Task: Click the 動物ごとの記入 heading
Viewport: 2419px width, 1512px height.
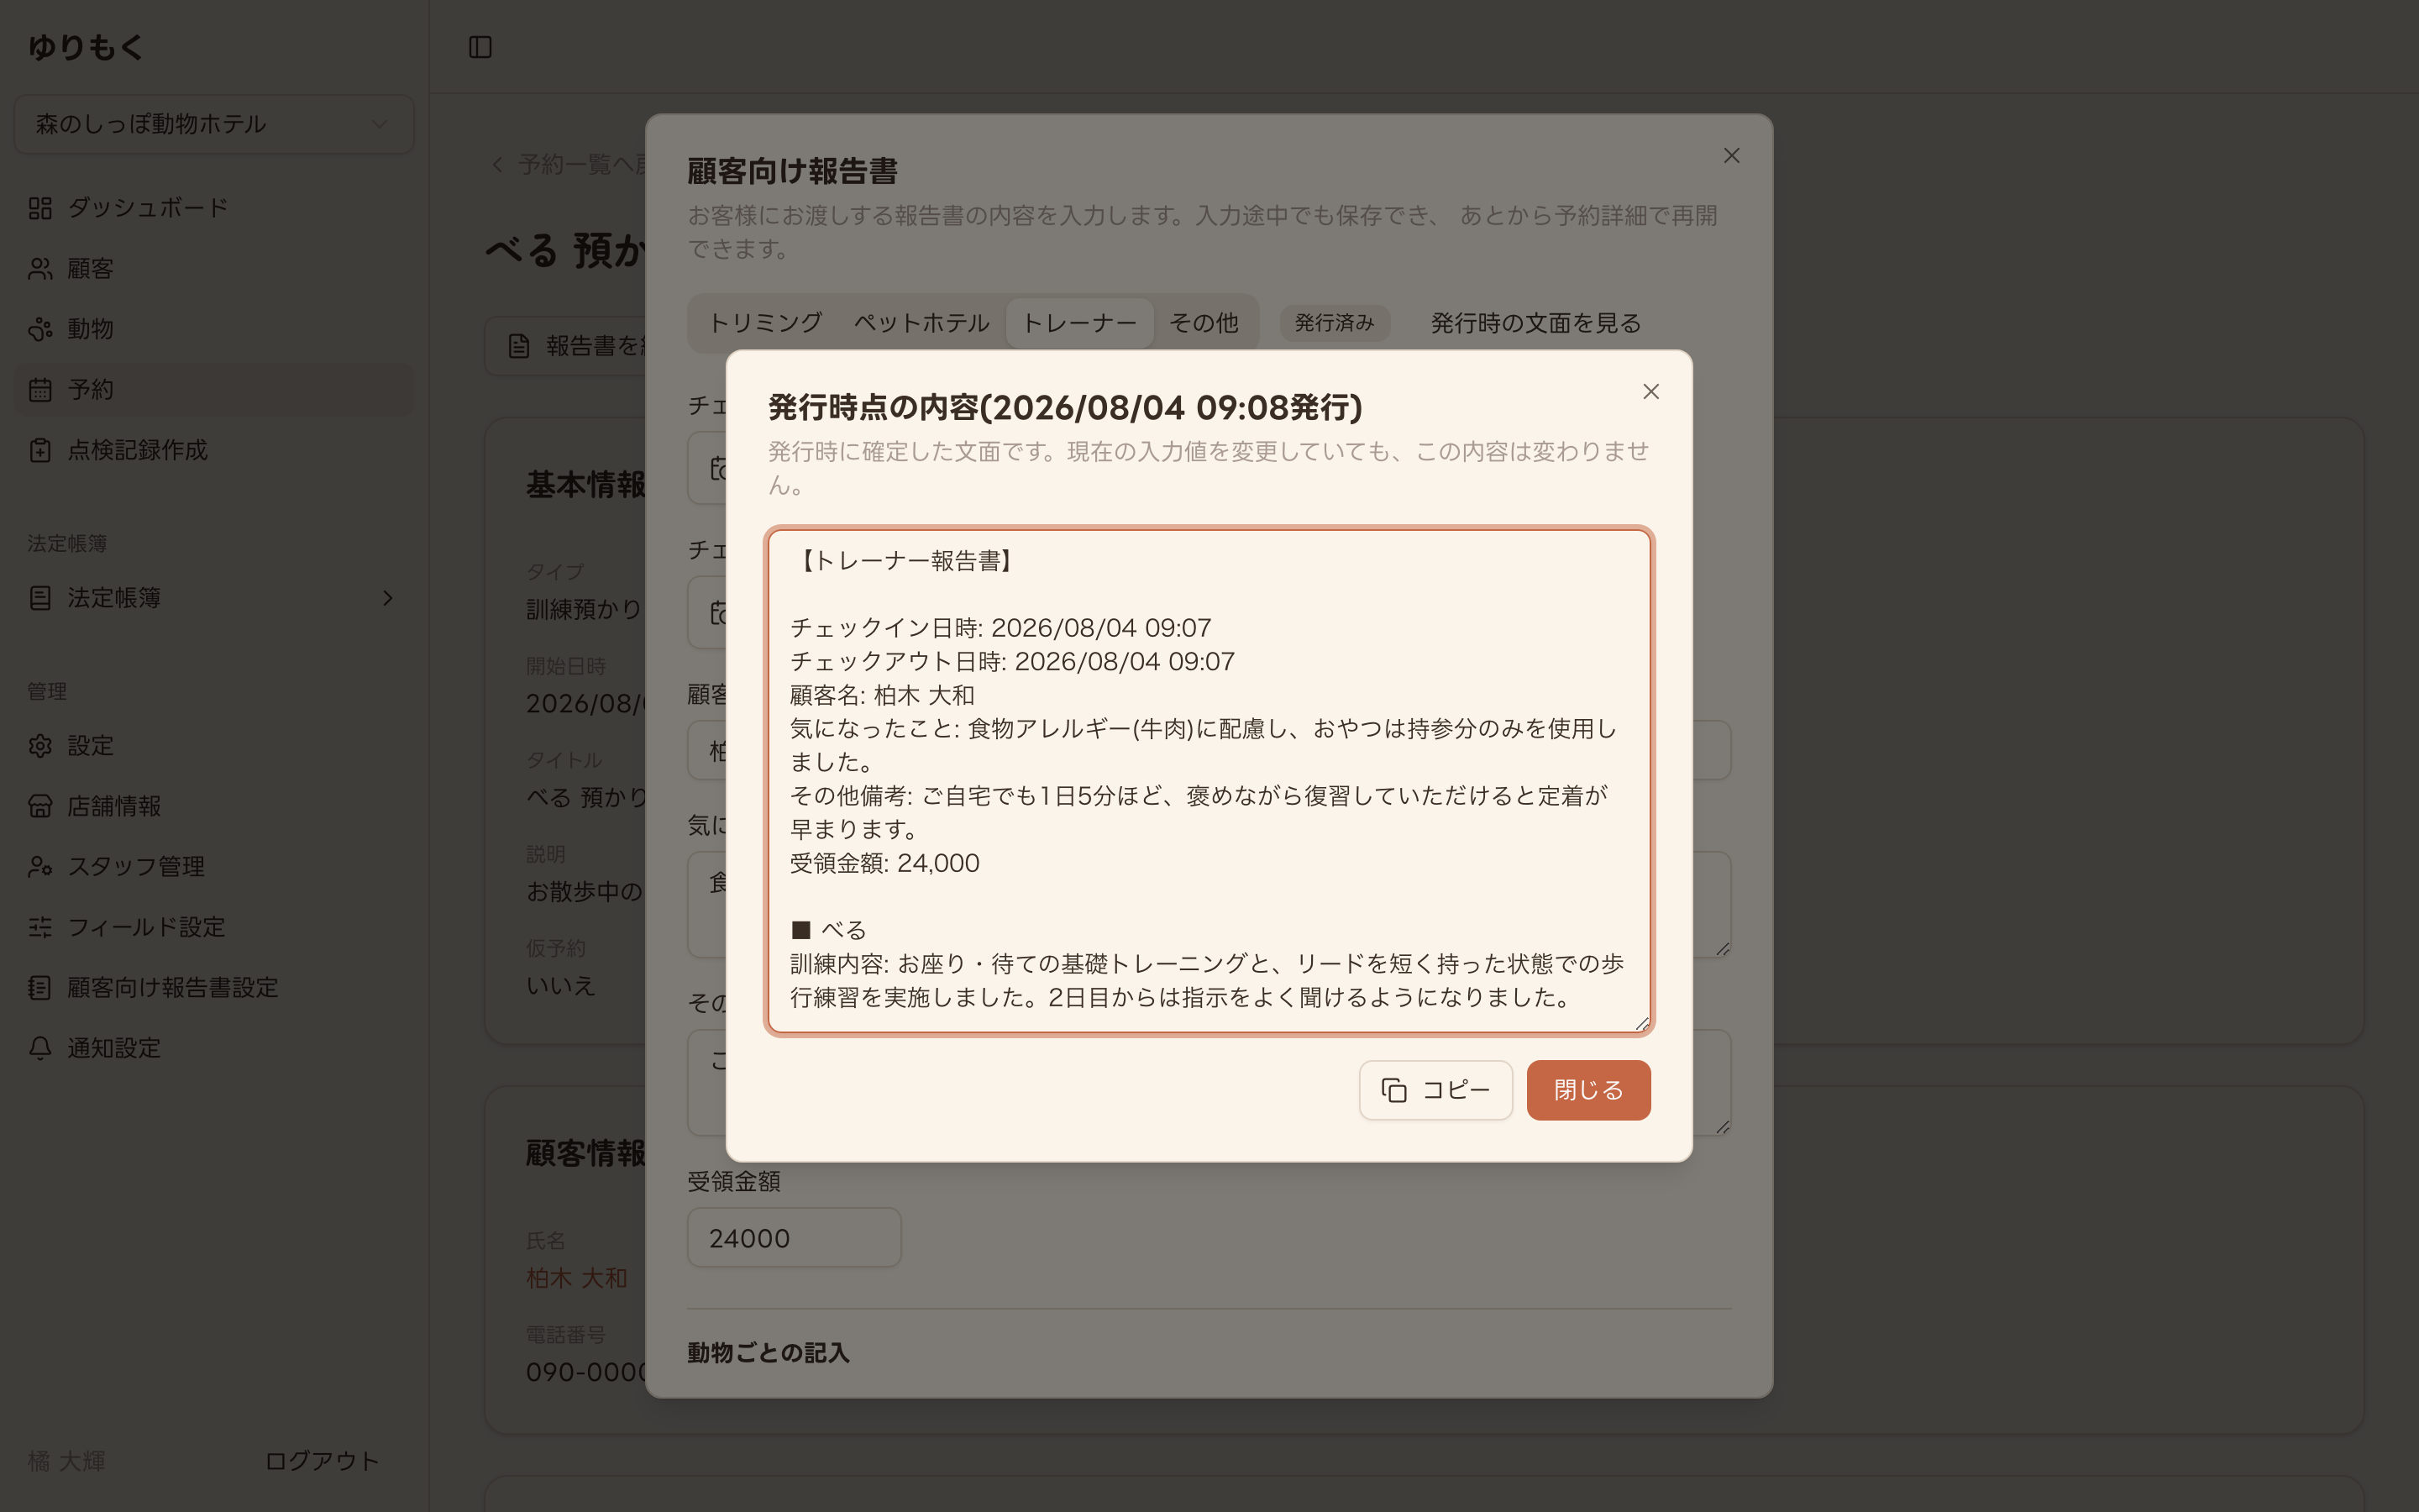Action: 768,1353
